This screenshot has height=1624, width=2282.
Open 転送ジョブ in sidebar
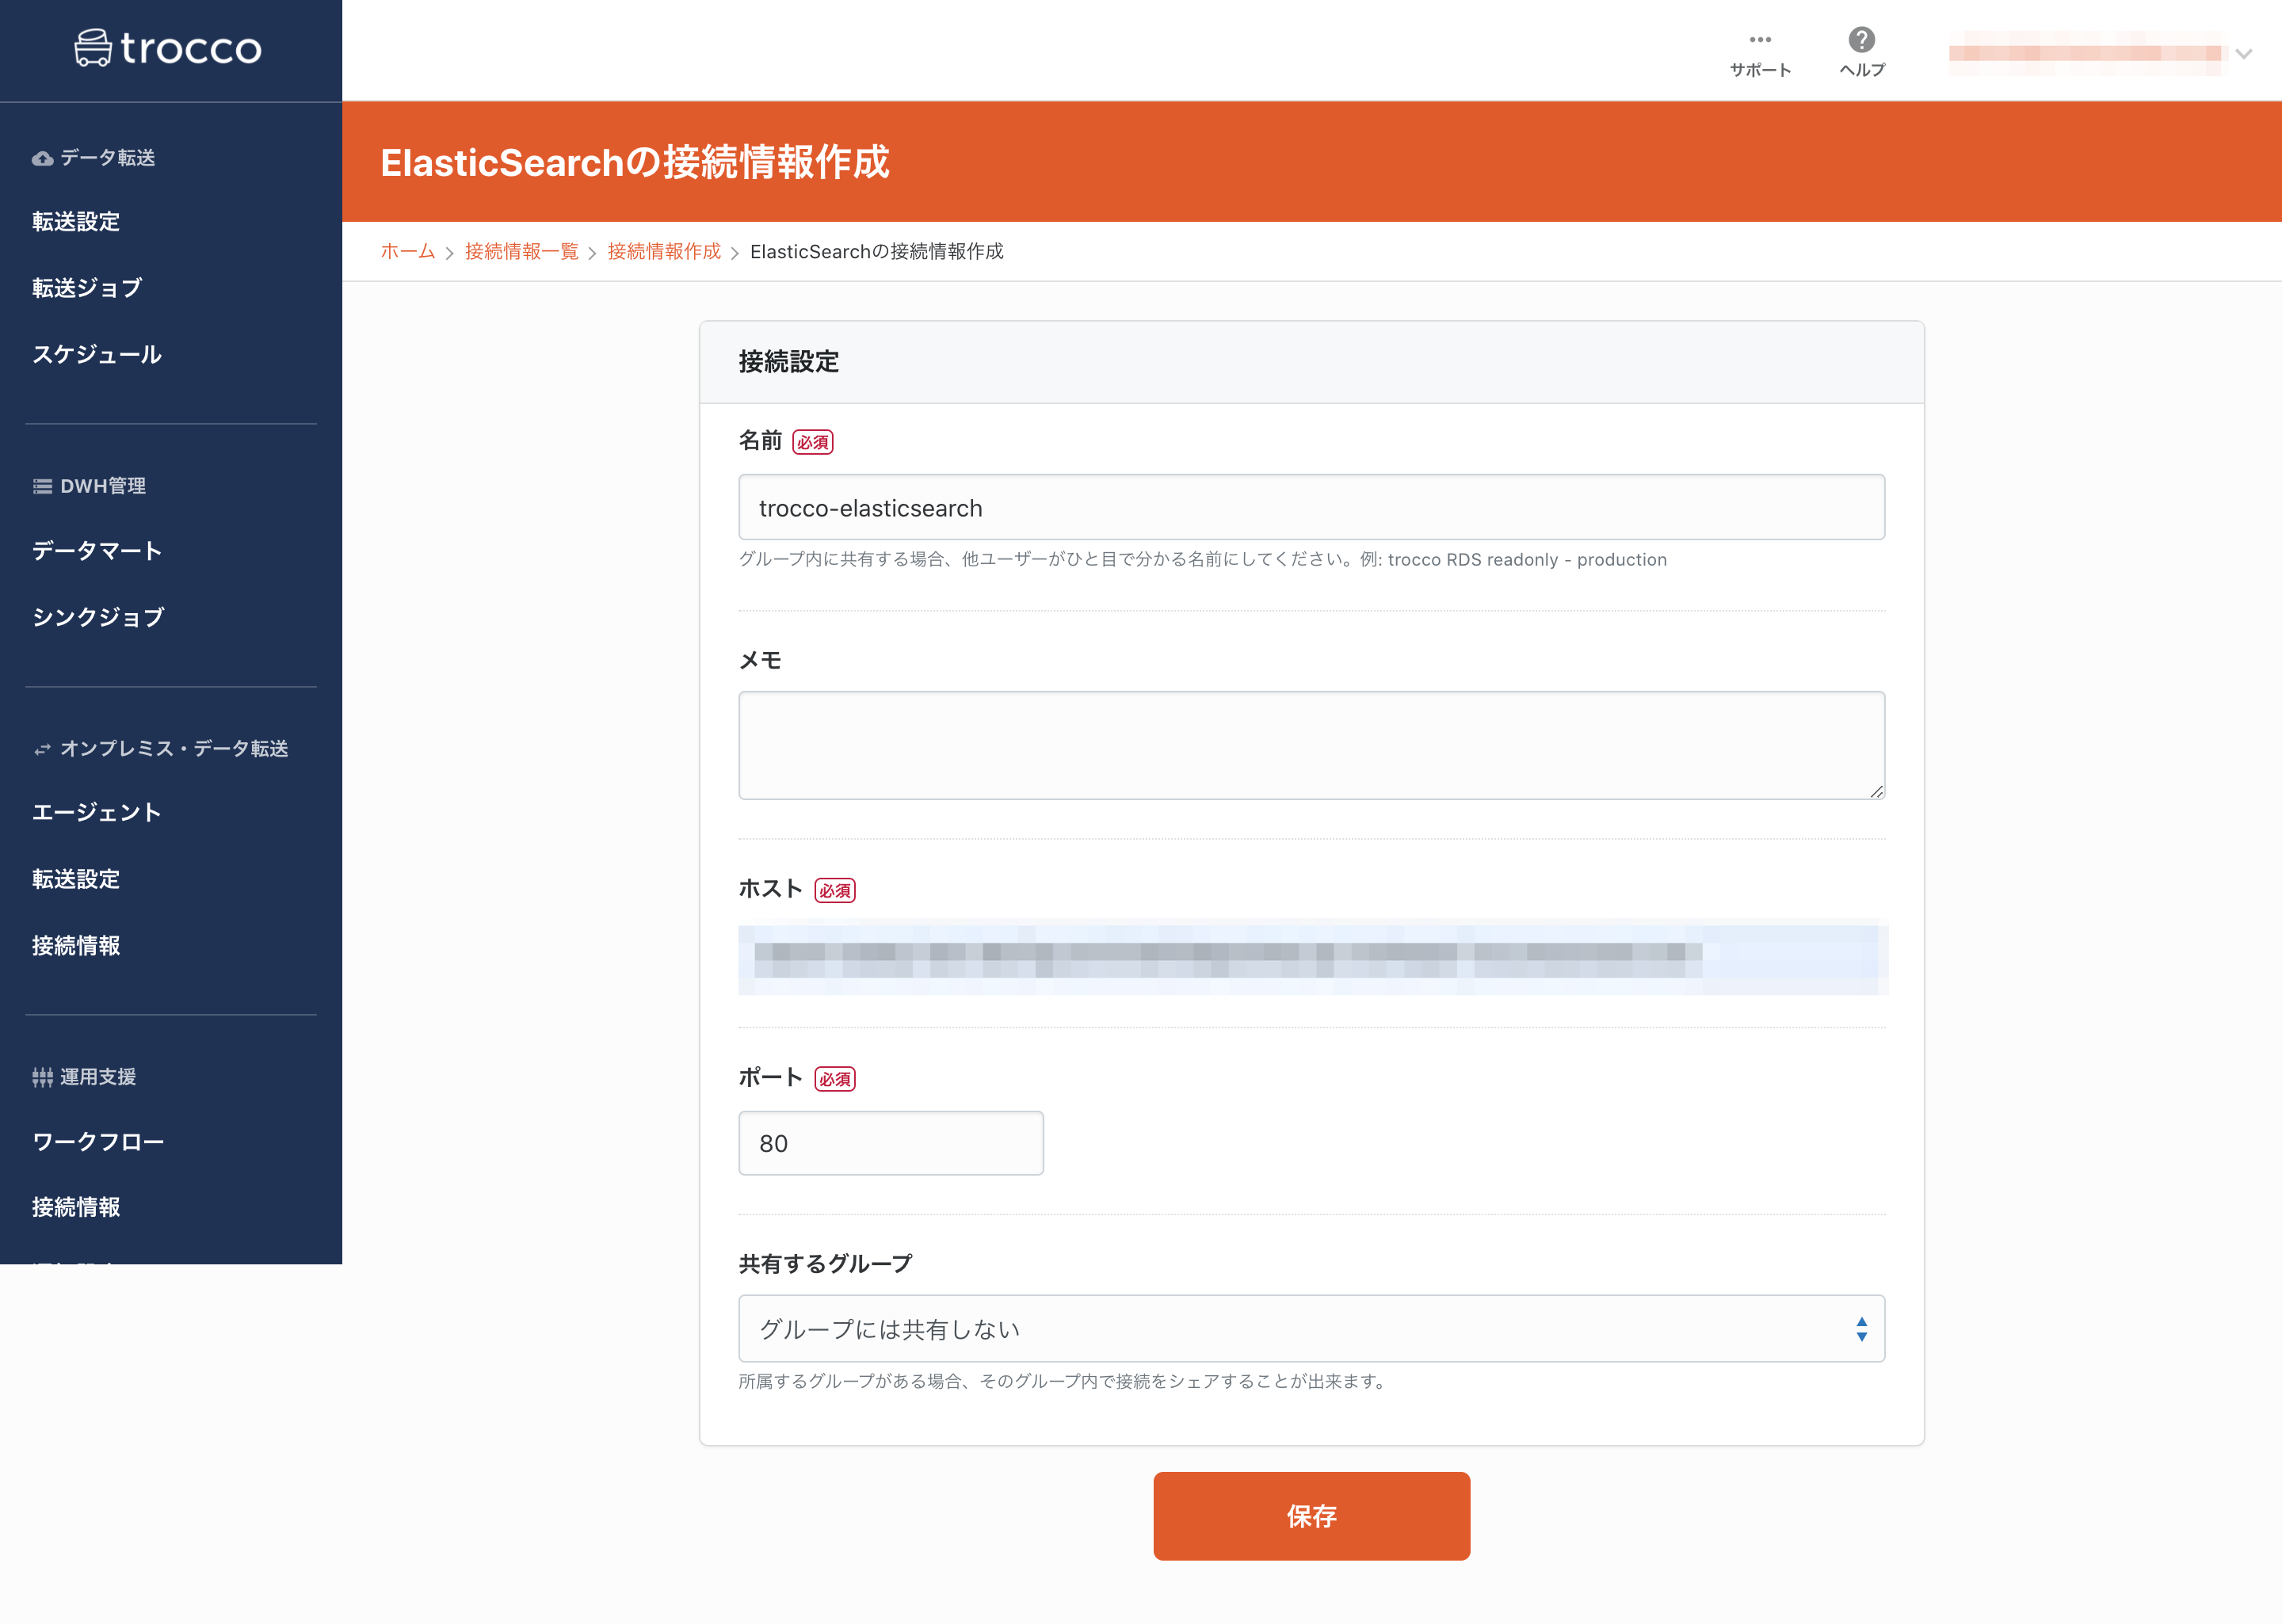click(x=87, y=288)
